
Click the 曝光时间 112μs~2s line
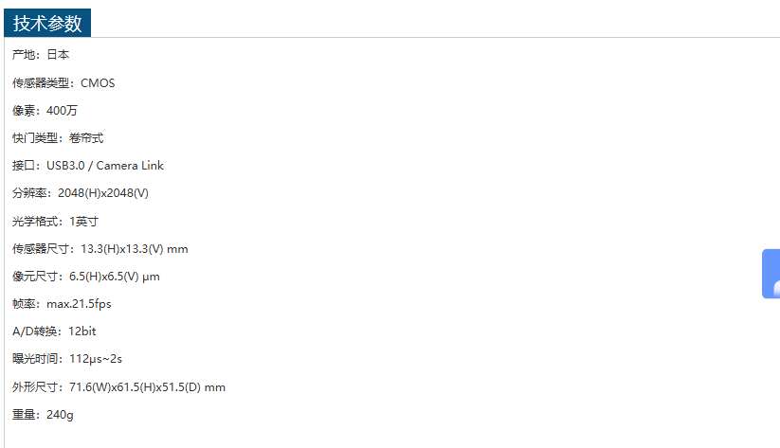point(67,359)
